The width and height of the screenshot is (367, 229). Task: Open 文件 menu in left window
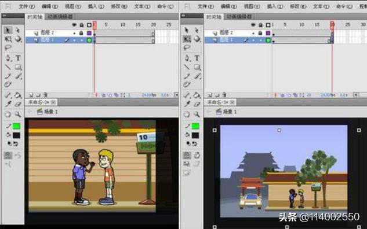coord(27,6)
